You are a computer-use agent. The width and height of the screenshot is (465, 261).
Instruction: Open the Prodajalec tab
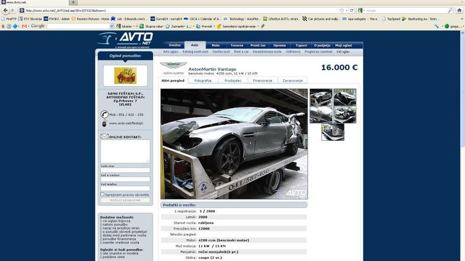tap(233, 80)
